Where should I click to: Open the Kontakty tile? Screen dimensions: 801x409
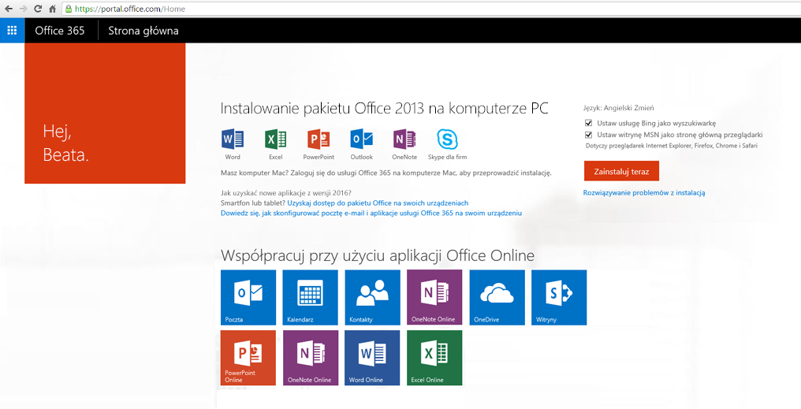(x=372, y=297)
